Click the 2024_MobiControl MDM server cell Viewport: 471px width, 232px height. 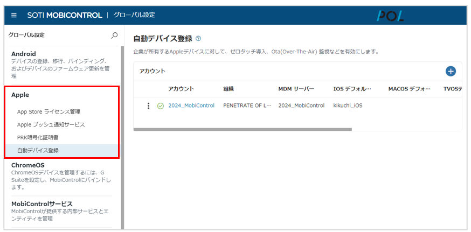[x=301, y=106]
